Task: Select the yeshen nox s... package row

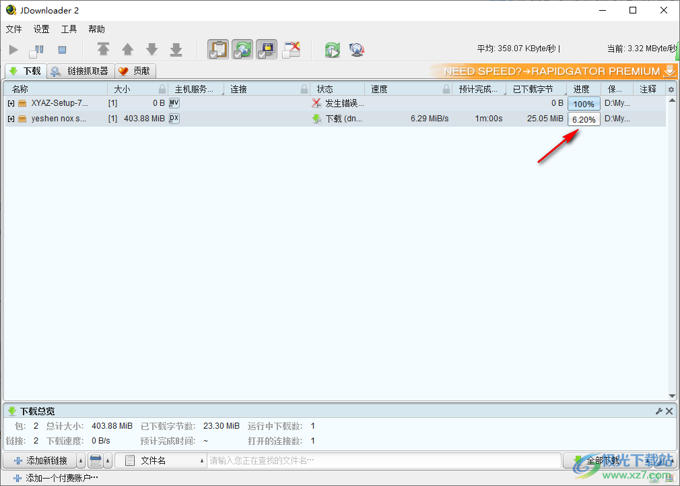Action: [335, 119]
